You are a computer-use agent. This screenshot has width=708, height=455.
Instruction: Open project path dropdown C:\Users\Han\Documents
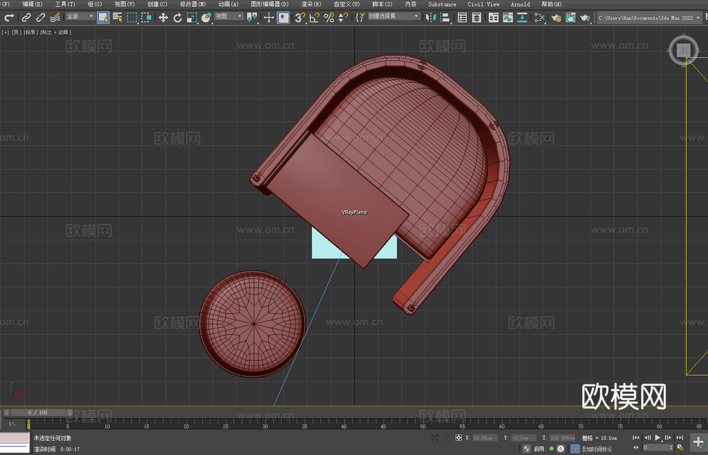pyautogui.click(x=649, y=18)
